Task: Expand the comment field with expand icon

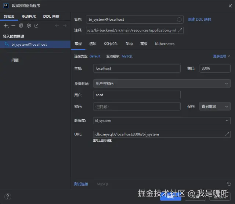Action: click(x=180, y=30)
